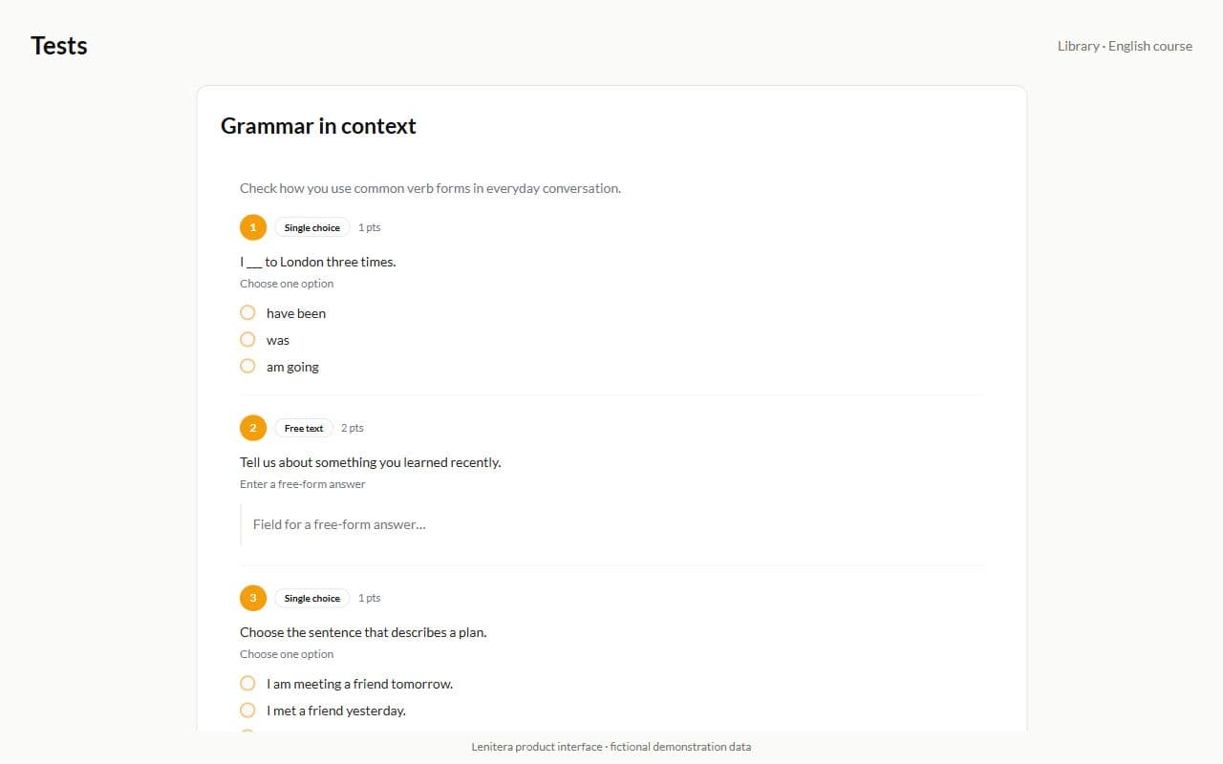The width and height of the screenshot is (1223, 764).
Task: Click the orange question number 1 badge
Action: (x=253, y=227)
